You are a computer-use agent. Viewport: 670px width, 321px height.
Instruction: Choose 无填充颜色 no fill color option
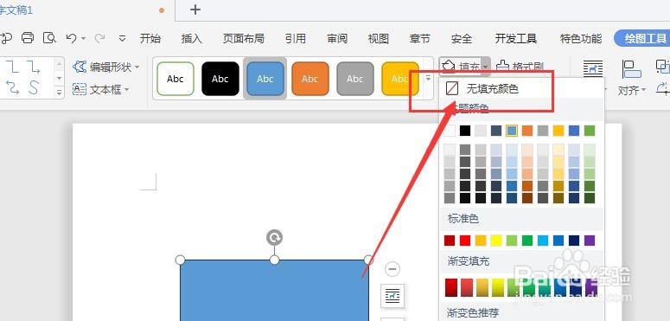pyautogui.click(x=521, y=88)
